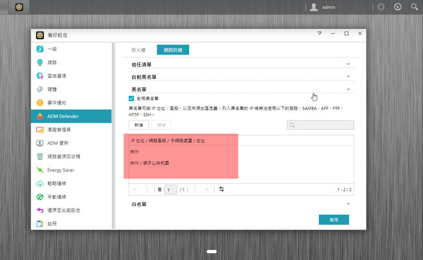Click the page number input box
The height and width of the screenshot is (260, 423).
click(x=170, y=190)
